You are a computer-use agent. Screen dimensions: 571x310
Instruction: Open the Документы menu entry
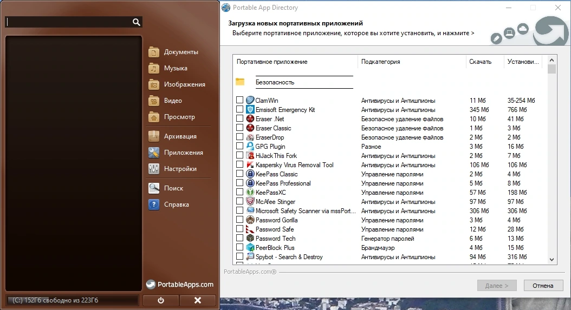point(181,52)
